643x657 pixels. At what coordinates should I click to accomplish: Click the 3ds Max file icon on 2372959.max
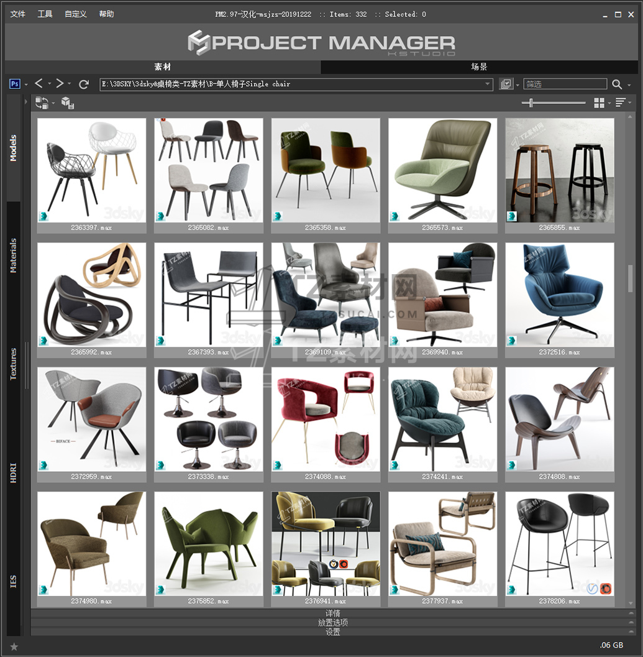[x=43, y=465]
